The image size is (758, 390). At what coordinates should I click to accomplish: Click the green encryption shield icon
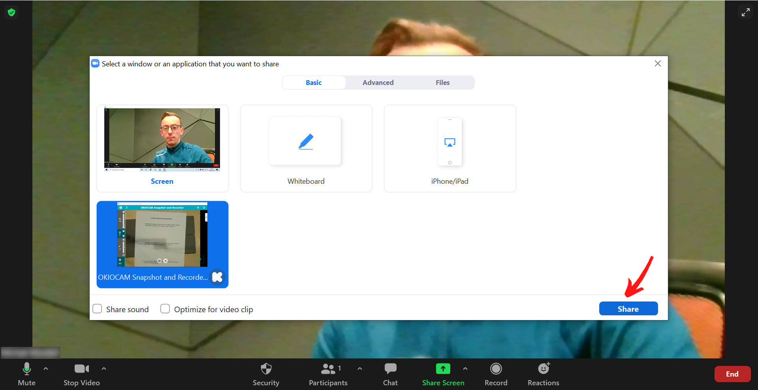pyautogui.click(x=11, y=13)
